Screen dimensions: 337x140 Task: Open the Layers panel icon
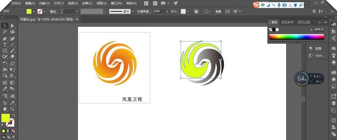point(333,104)
